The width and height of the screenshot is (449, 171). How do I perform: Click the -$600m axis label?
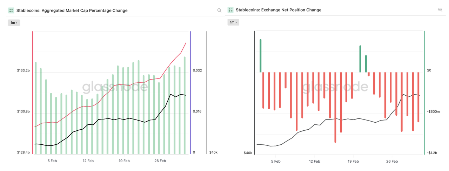434,112
